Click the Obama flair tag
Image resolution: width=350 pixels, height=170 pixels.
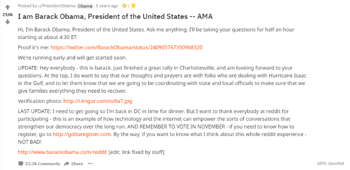pyautogui.click(x=85, y=6)
